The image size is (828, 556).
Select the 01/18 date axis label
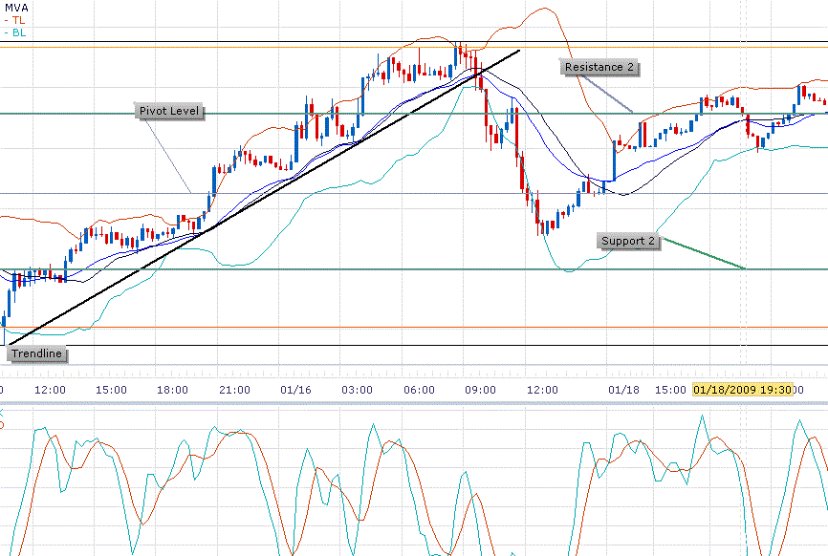pyautogui.click(x=623, y=390)
